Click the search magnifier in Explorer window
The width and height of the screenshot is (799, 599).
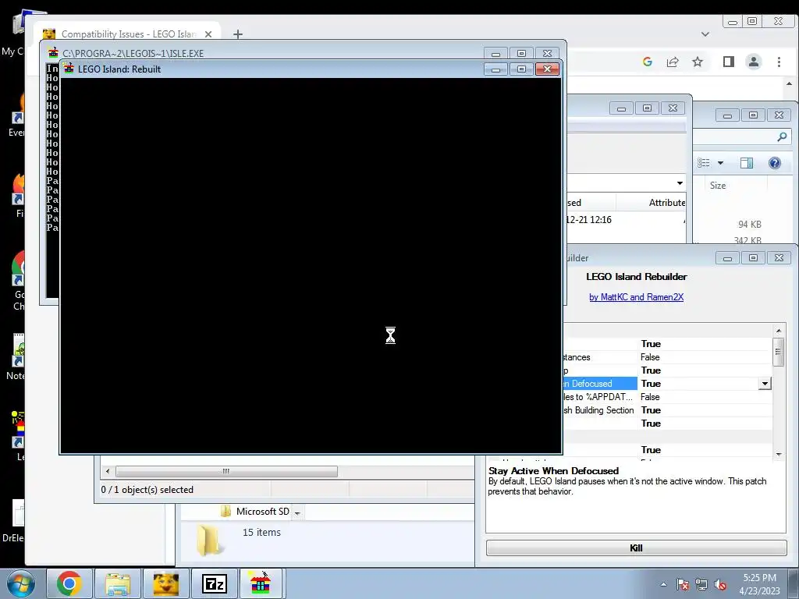pos(782,136)
